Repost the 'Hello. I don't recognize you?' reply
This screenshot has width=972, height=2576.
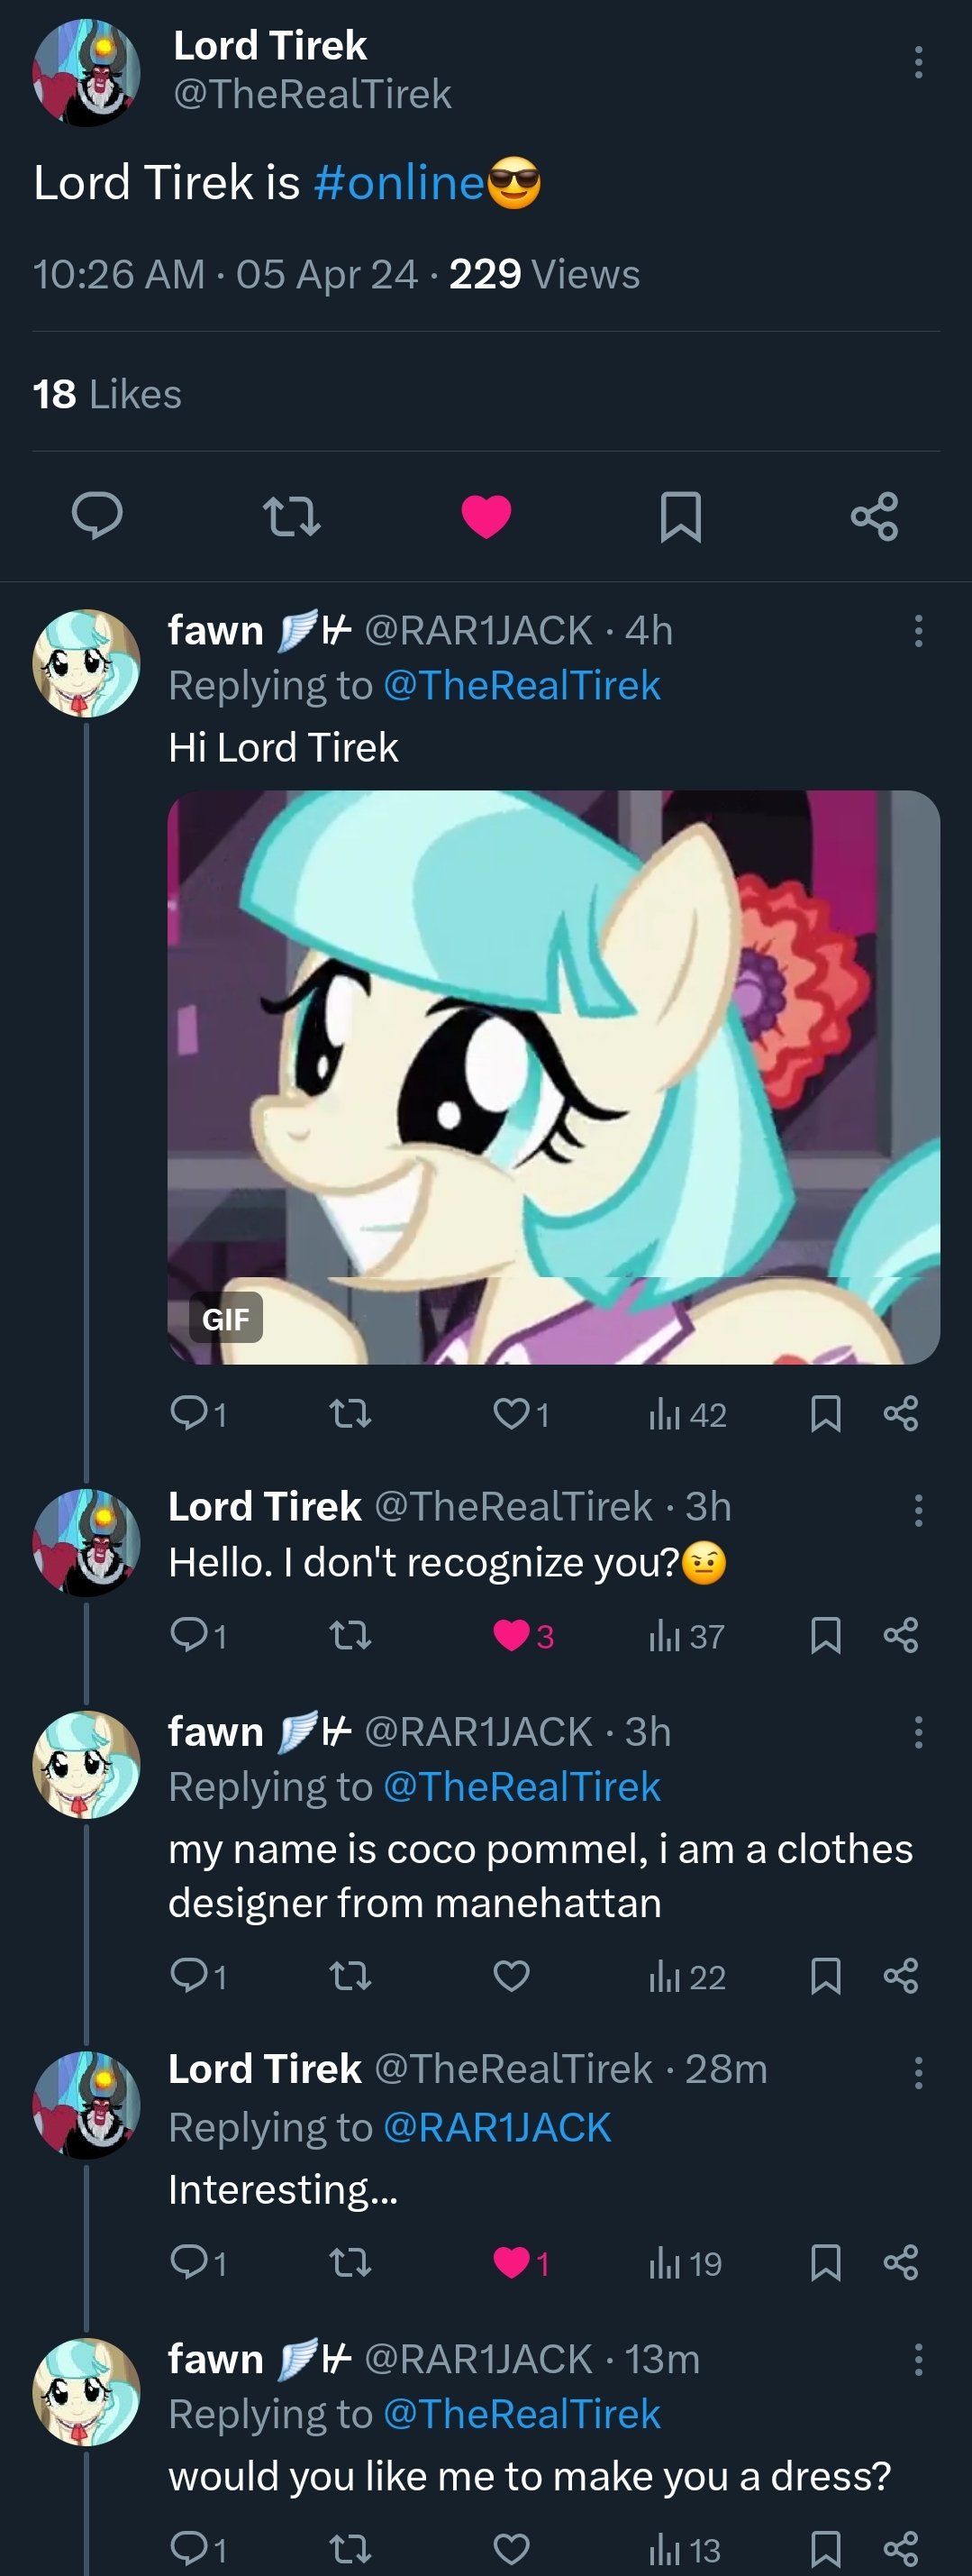tap(350, 1636)
